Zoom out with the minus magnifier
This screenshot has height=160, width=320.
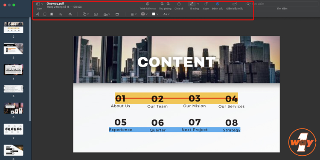pos(162,4)
